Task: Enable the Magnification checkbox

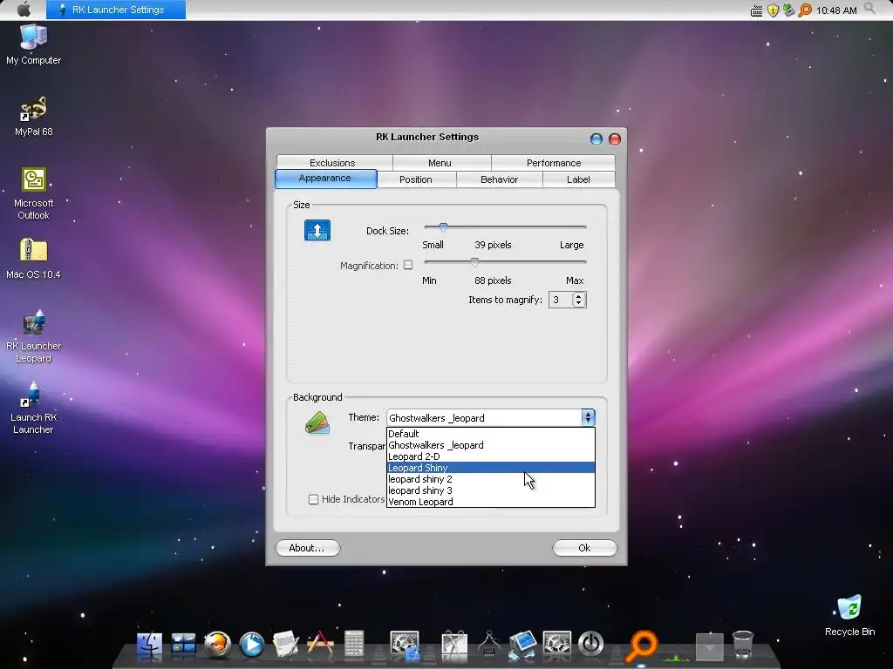Action: 408,265
